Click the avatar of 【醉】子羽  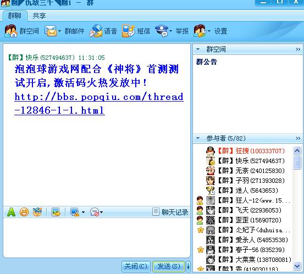(x=211, y=181)
